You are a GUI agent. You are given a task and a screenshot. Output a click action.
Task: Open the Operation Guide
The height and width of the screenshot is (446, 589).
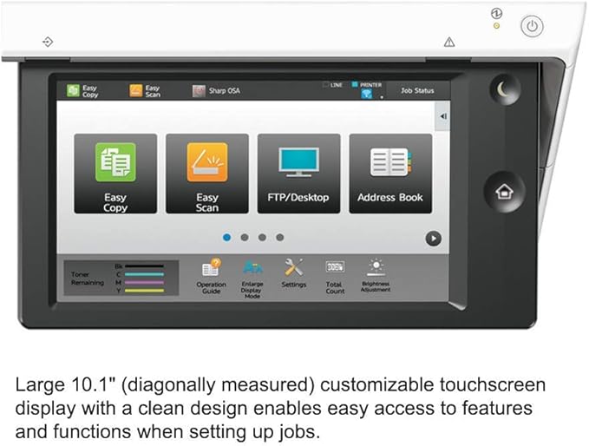pyautogui.click(x=211, y=277)
